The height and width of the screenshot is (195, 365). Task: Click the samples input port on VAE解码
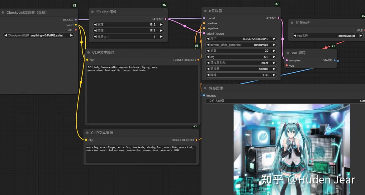287,60
